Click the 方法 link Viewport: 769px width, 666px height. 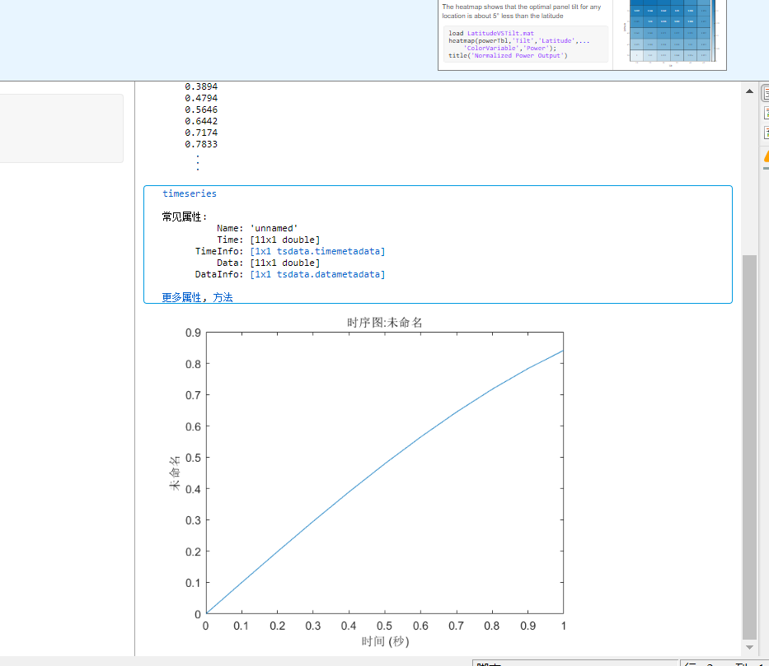click(223, 297)
